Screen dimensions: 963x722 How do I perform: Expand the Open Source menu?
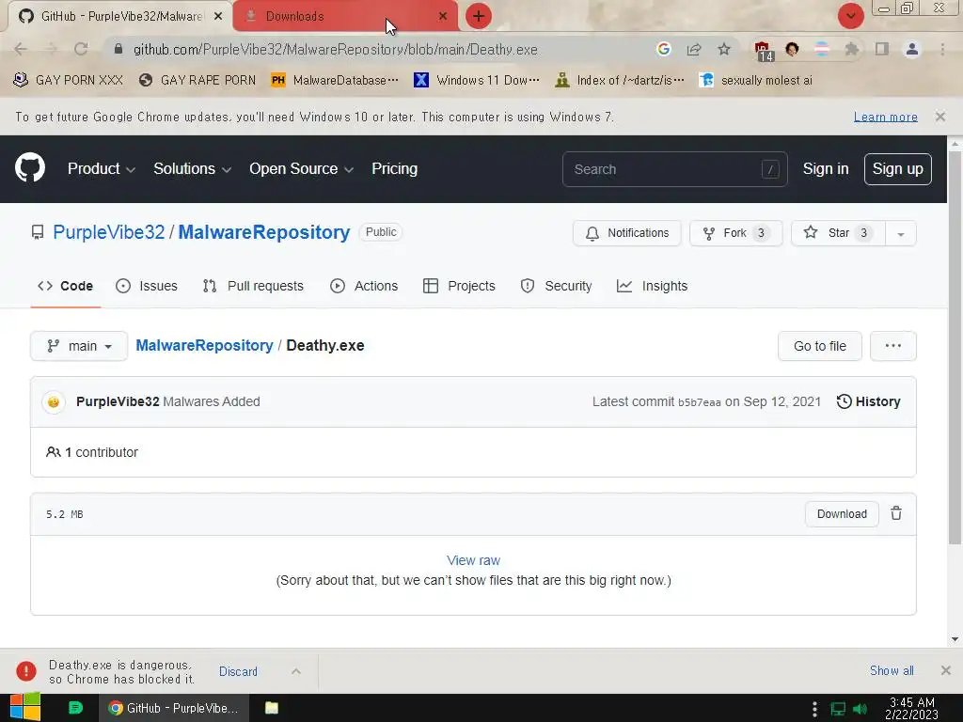coord(302,169)
